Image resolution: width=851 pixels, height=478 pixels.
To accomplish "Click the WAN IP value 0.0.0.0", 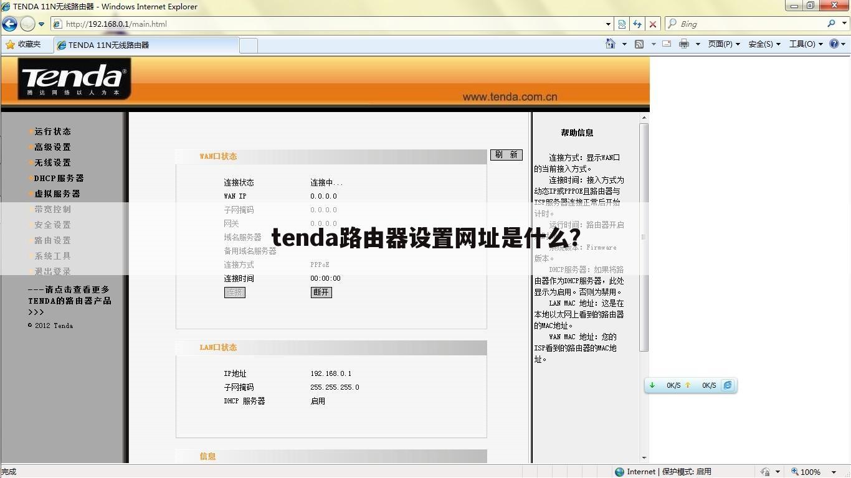I will (x=323, y=196).
